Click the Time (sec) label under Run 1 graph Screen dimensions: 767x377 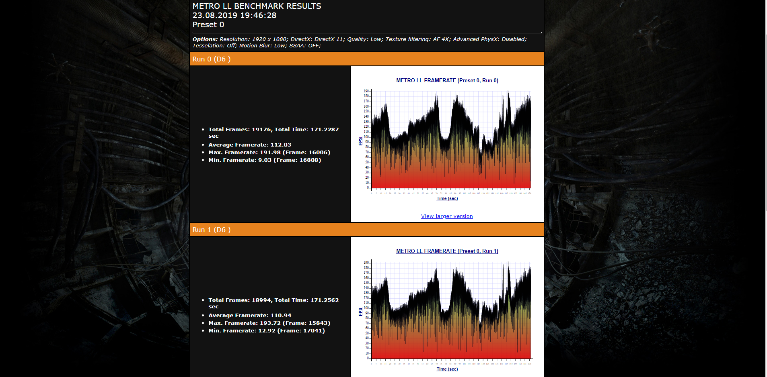coord(447,369)
